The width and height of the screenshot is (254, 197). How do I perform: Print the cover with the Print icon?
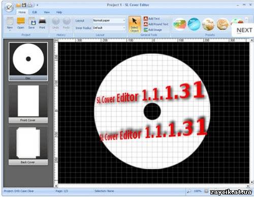(x=42, y=23)
